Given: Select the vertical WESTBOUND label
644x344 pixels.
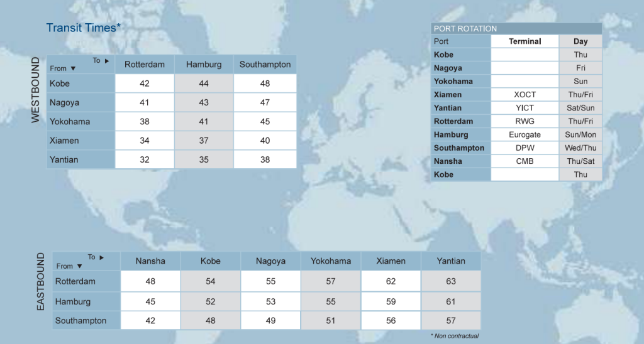Looking at the screenshot, I should tap(36, 90).
